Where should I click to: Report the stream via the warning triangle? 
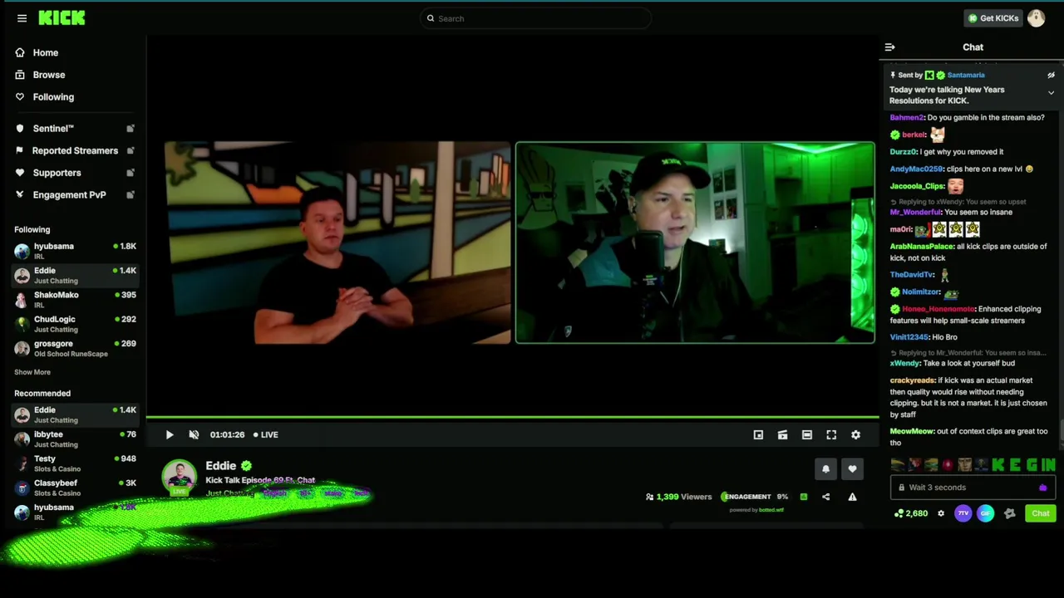852,497
